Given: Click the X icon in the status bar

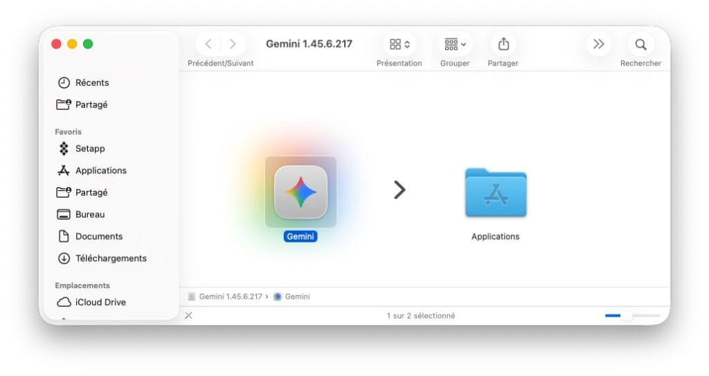Looking at the screenshot, I should 188,315.
